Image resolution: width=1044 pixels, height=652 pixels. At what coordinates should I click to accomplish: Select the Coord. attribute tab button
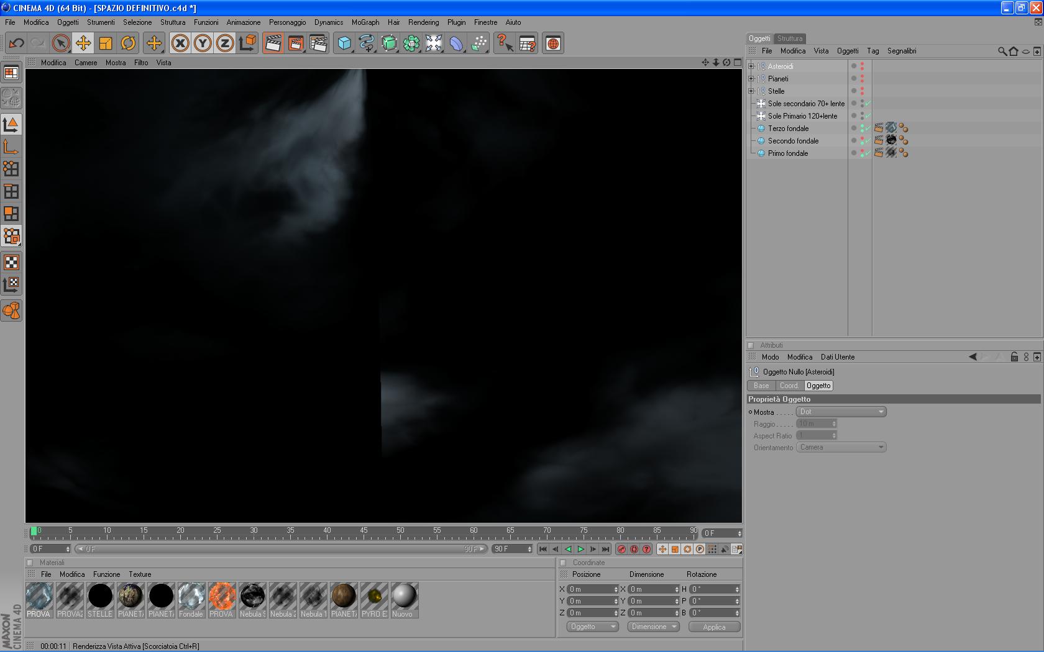coord(789,386)
